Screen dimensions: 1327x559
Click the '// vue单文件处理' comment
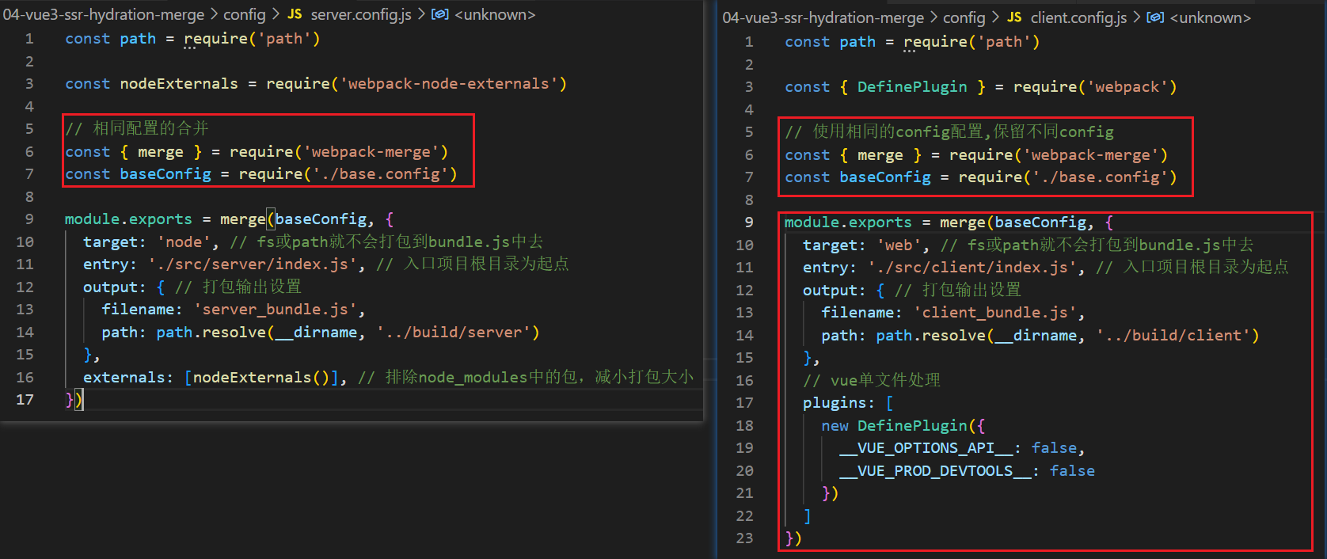point(872,381)
